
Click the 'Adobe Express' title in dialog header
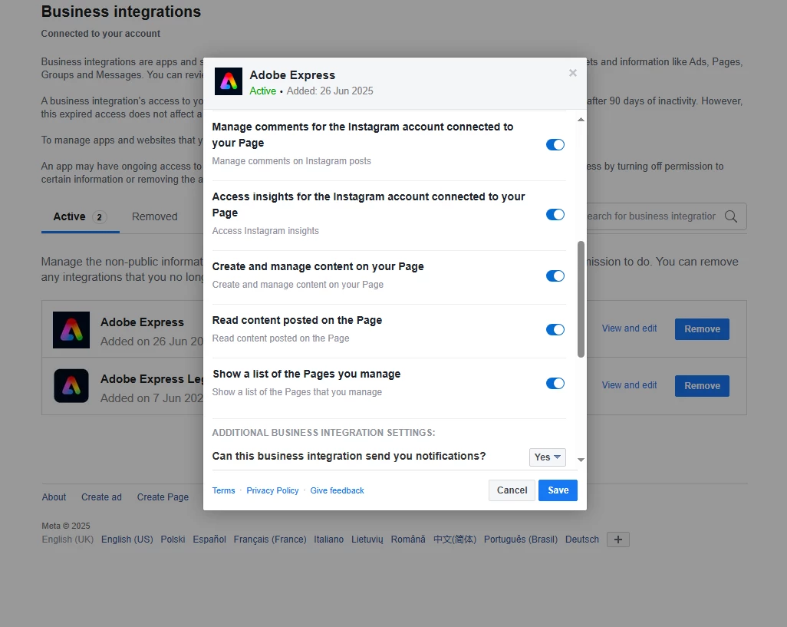coord(292,75)
